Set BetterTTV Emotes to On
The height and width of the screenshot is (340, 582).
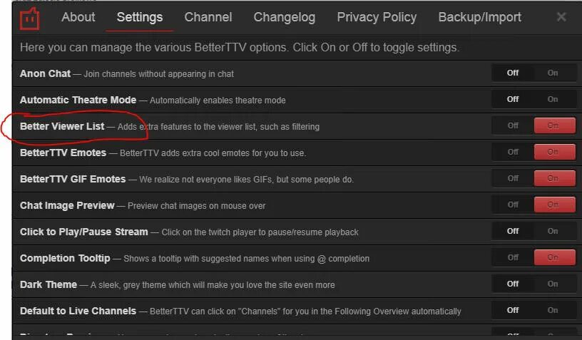(x=554, y=152)
